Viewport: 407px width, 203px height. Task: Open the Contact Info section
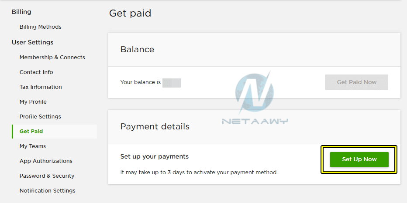click(x=36, y=72)
